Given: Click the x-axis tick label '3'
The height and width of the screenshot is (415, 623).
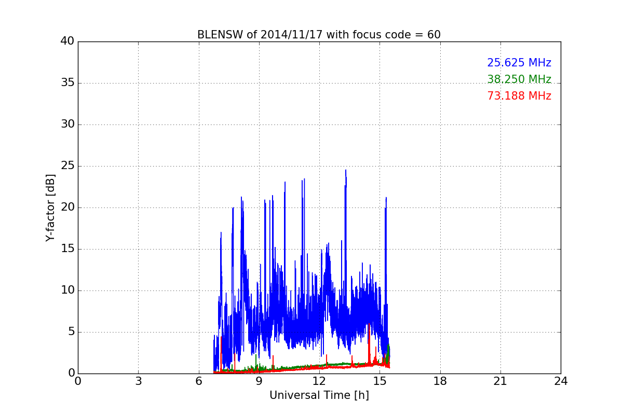Looking at the screenshot, I should click(x=138, y=381).
